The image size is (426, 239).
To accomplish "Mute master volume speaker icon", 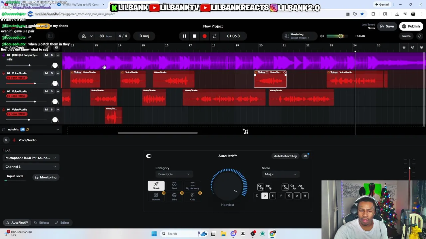I will (x=322, y=36).
